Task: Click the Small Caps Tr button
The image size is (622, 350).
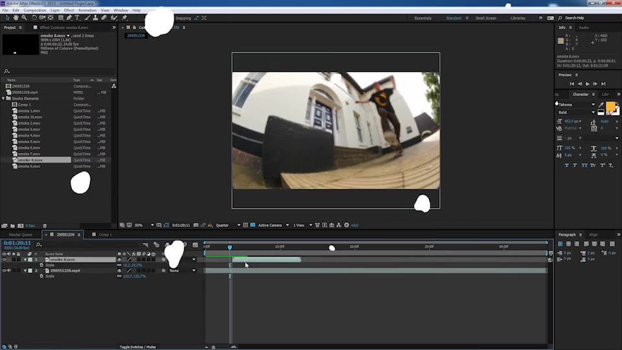Action: [x=593, y=165]
